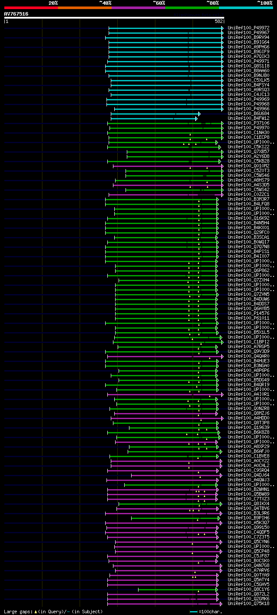The image size is (277, 615).
Task: Click UniRef100_B2WHN1 label
Action: (x=248, y=489)
